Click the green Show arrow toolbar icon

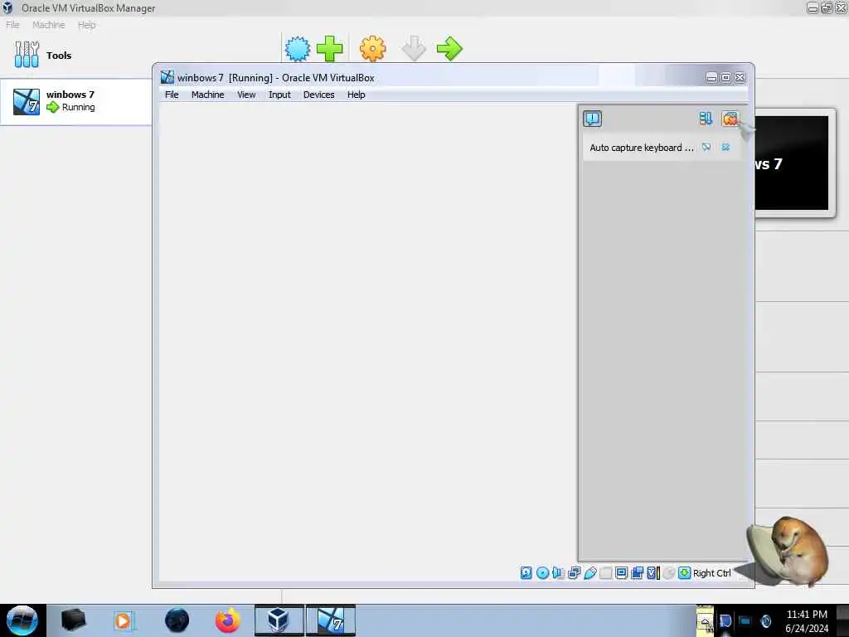point(449,49)
